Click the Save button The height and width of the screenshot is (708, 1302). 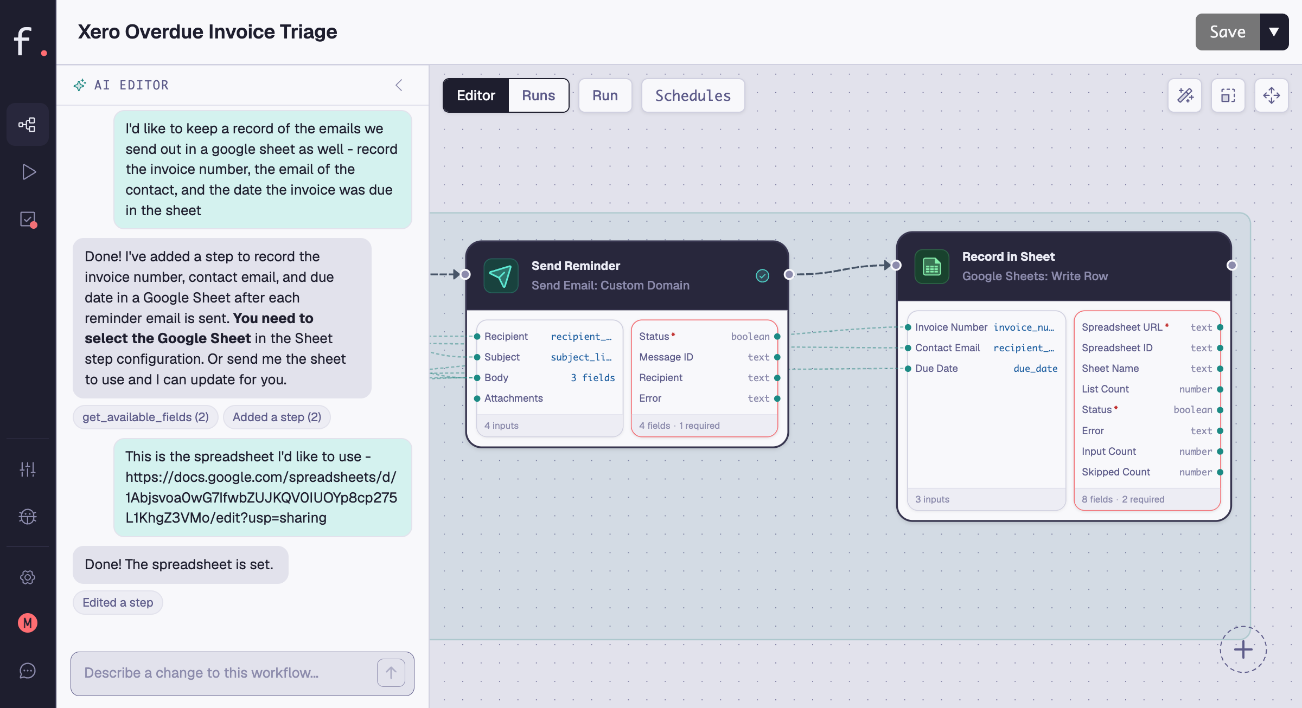1228,32
